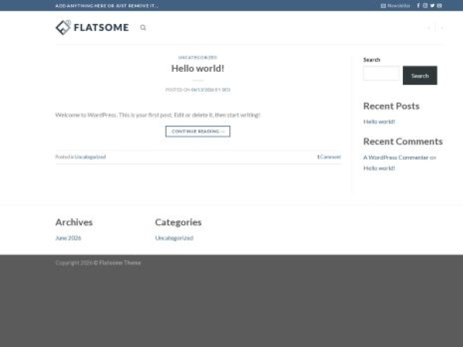Open the Newsletter link in top bar

pyautogui.click(x=395, y=5)
